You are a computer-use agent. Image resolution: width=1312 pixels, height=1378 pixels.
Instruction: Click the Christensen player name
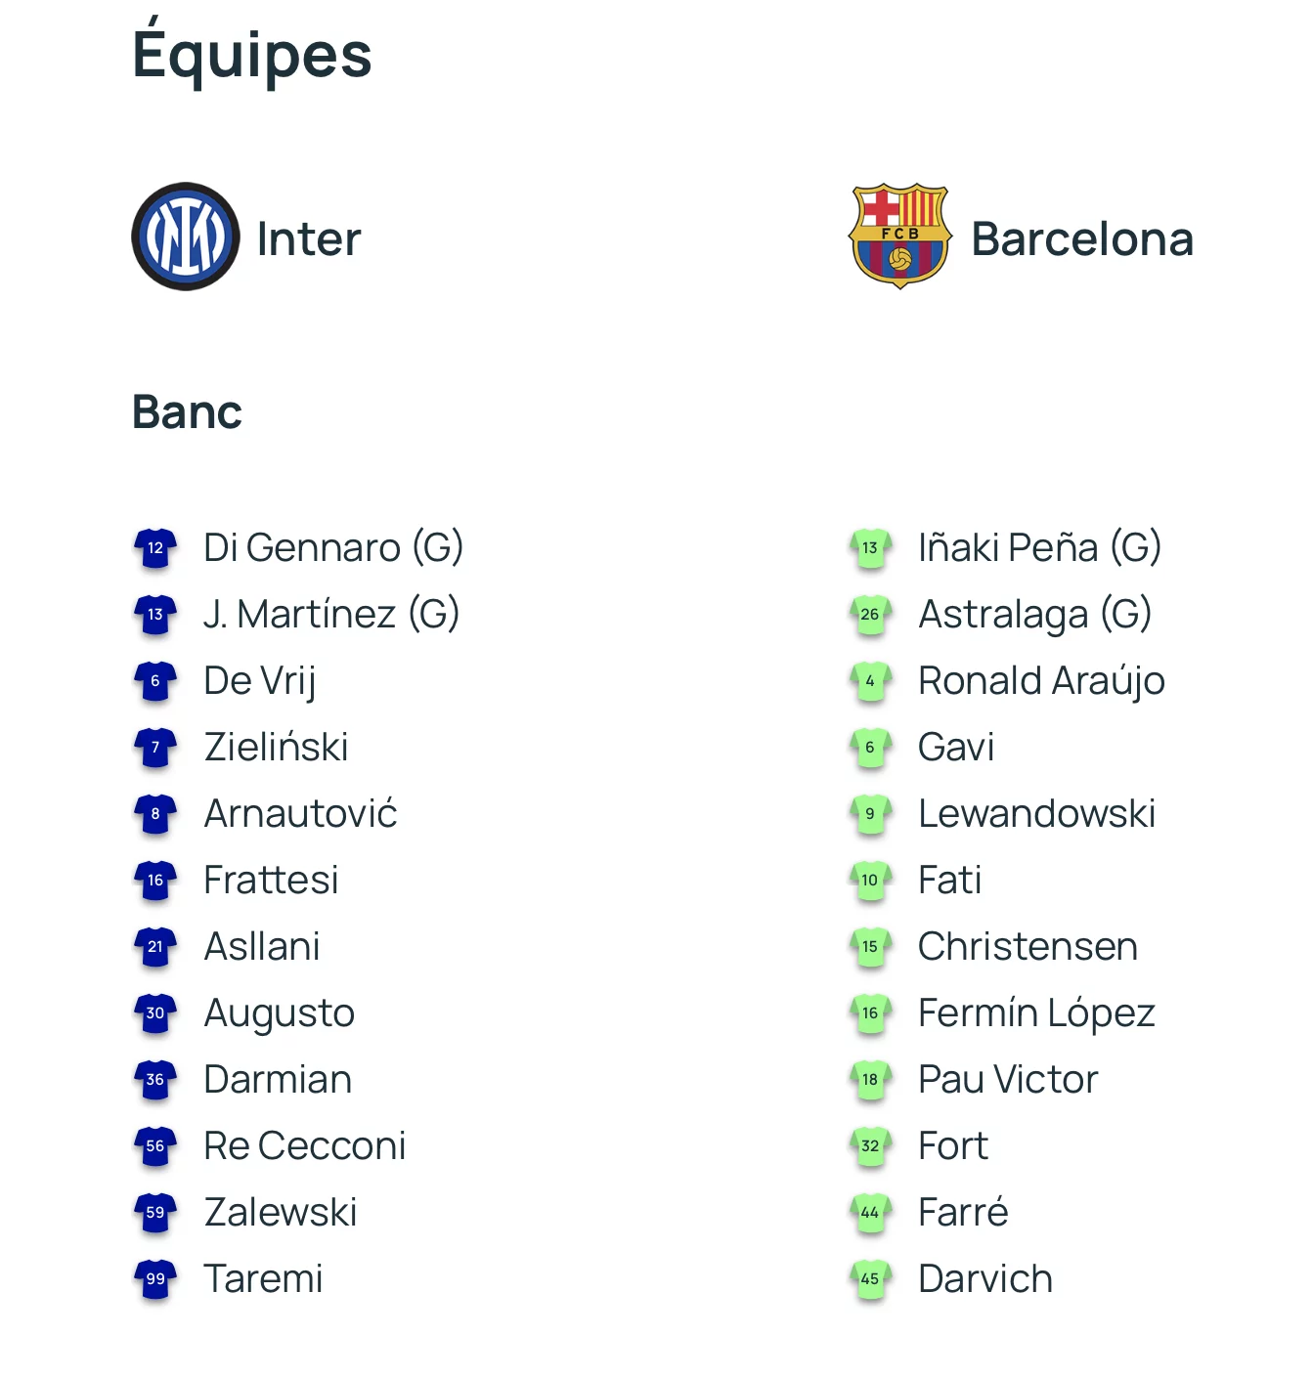coord(1028,947)
